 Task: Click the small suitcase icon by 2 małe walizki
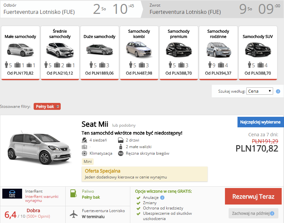tap(121, 147)
